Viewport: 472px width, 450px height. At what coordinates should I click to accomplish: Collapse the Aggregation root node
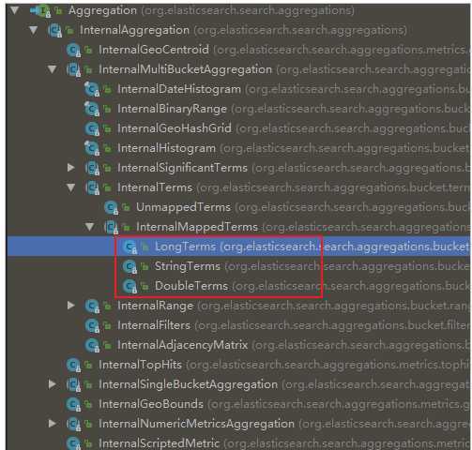pos(15,10)
